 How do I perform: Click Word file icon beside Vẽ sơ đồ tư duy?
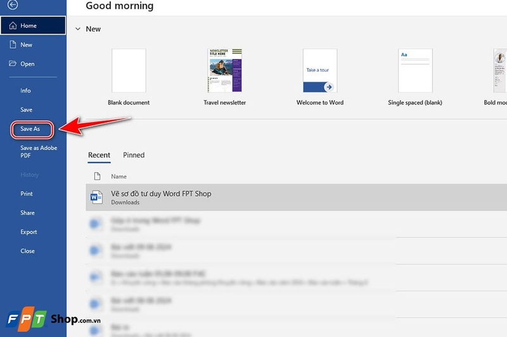click(96, 197)
